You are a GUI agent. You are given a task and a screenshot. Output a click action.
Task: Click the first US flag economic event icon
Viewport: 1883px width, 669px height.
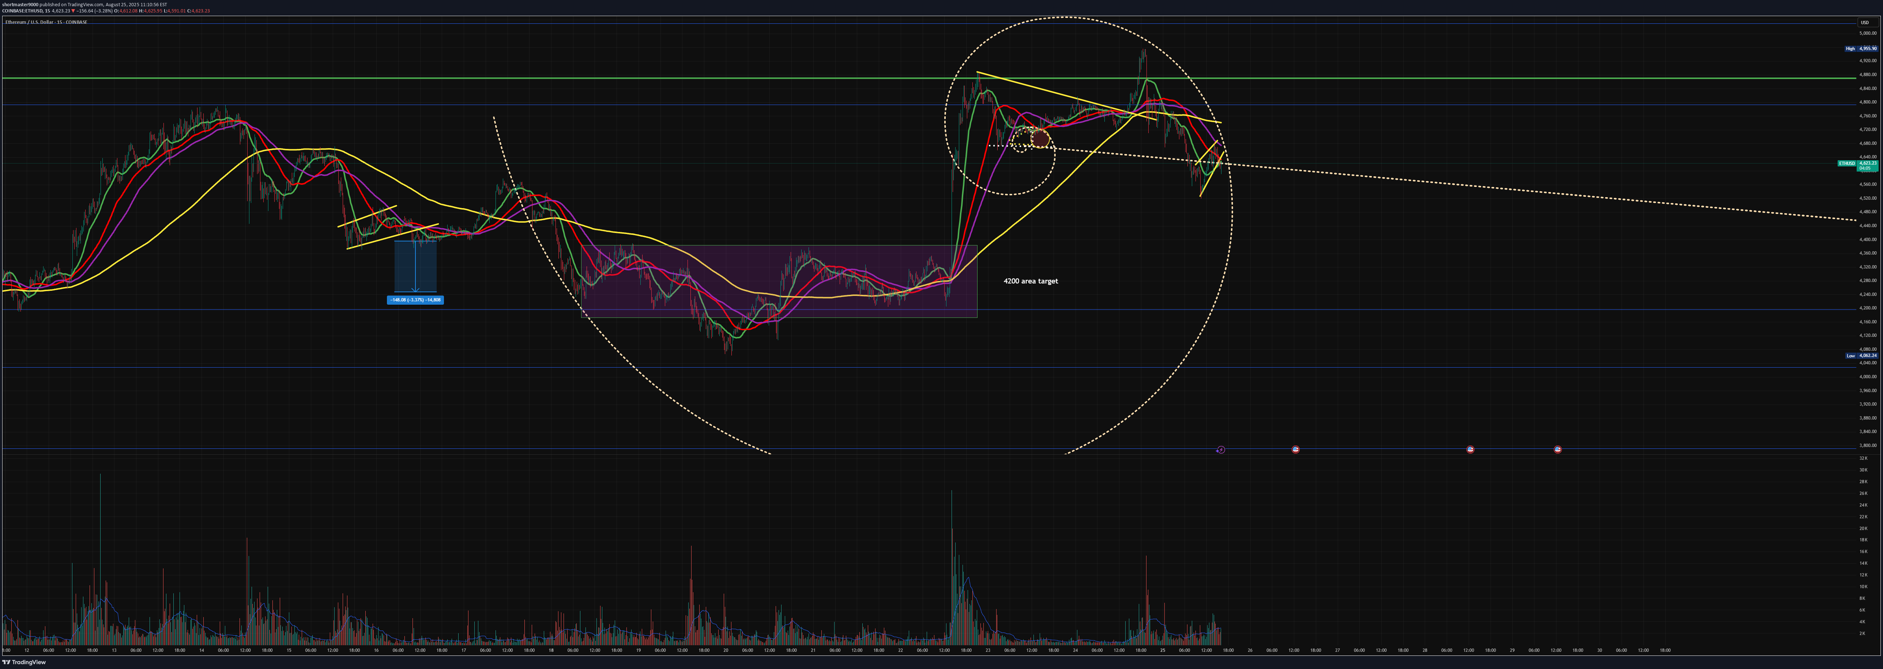coord(1295,450)
